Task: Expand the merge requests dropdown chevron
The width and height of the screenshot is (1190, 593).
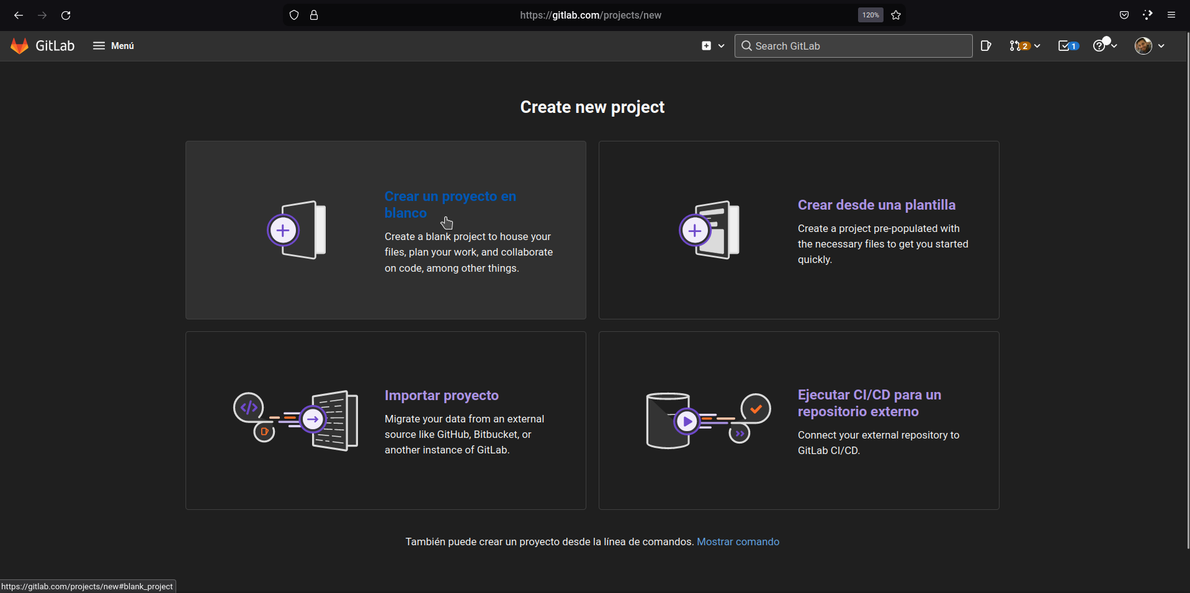Action: tap(1037, 46)
